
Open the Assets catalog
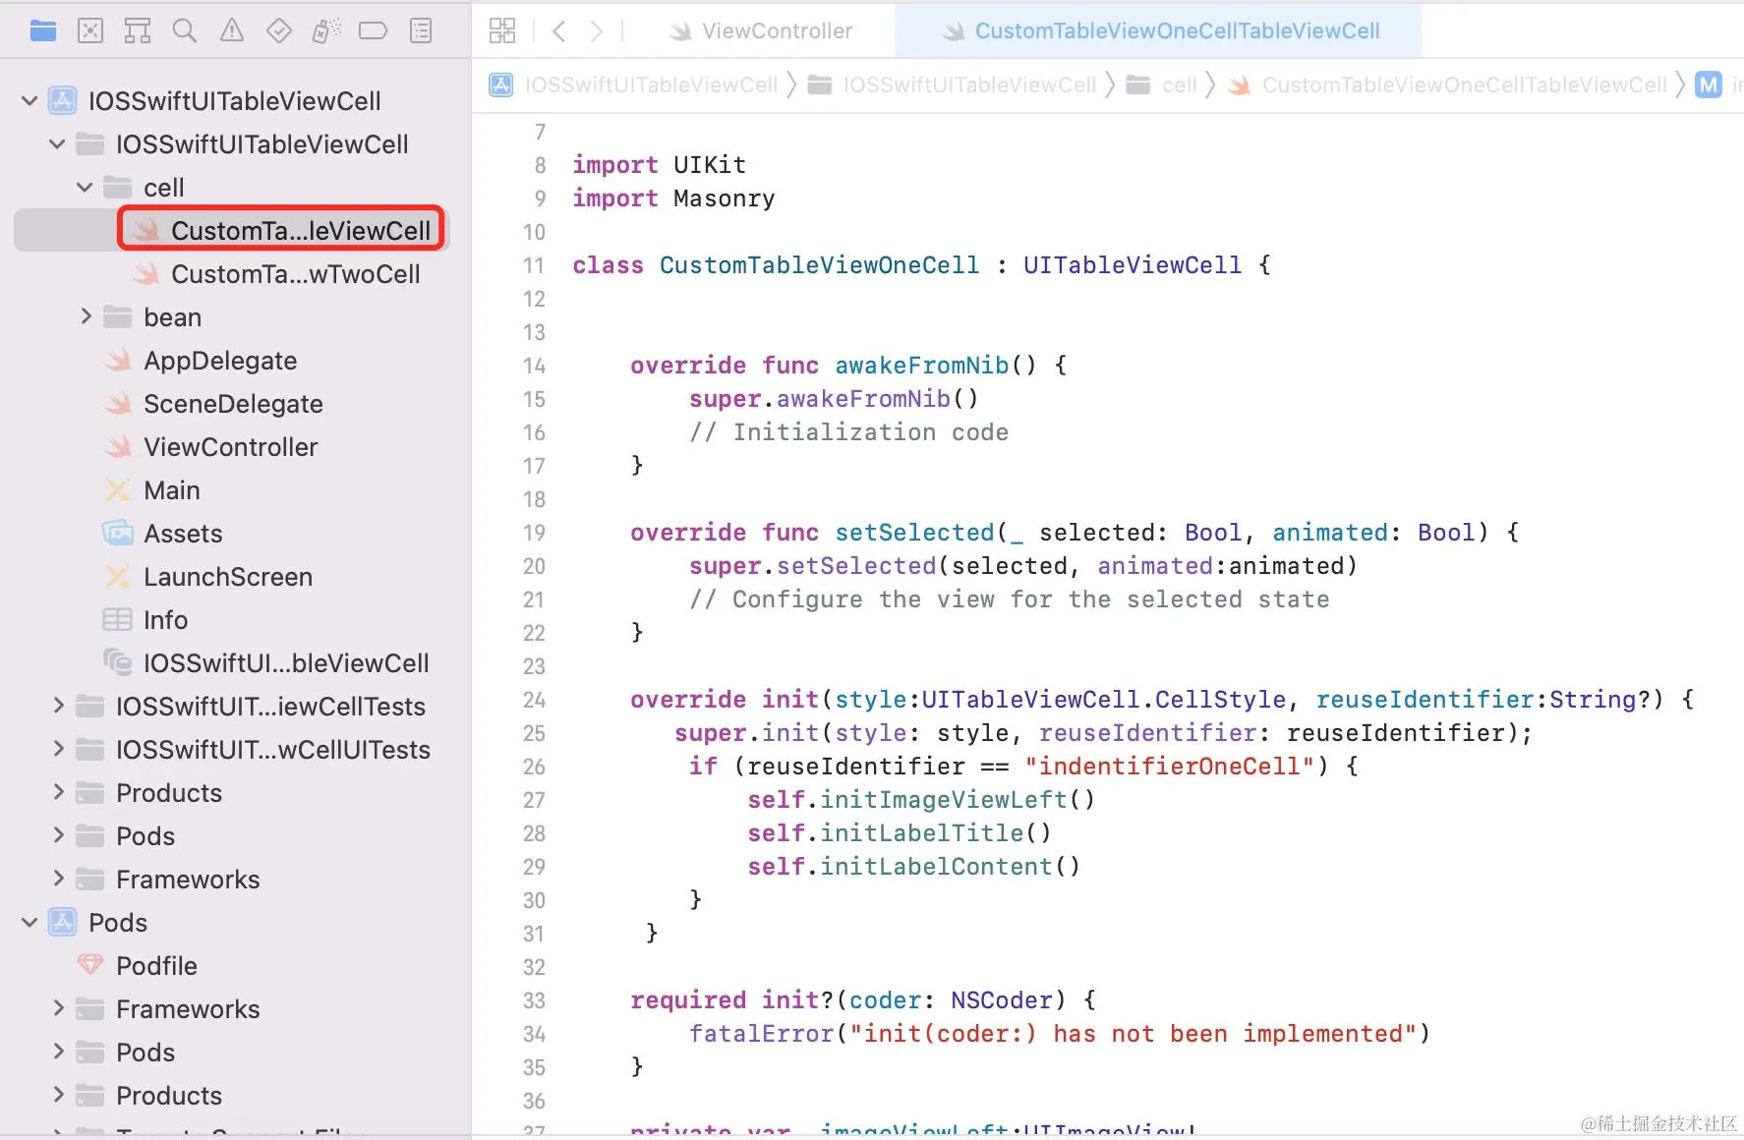(x=183, y=534)
